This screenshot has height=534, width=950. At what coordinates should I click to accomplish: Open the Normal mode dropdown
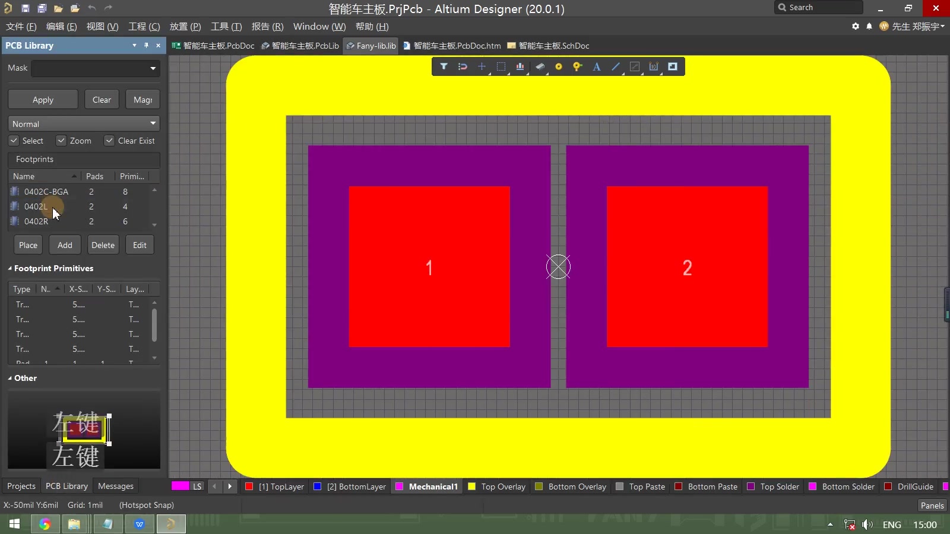pos(153,123)
